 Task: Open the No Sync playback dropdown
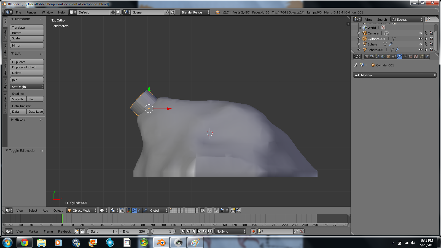[x=230, y=231]
